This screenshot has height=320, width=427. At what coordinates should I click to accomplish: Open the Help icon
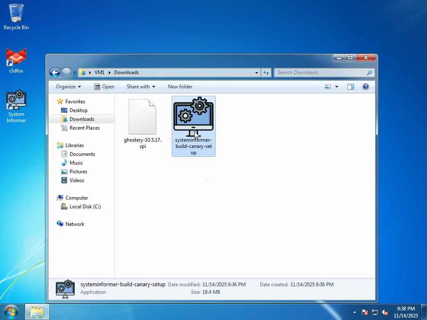tap(365, 87)
